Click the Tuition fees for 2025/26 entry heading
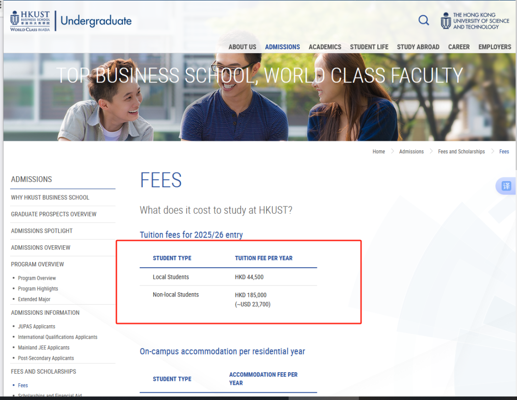Viewport: 517px width, 400px height. pyautogui.click(x=191, y=235)
